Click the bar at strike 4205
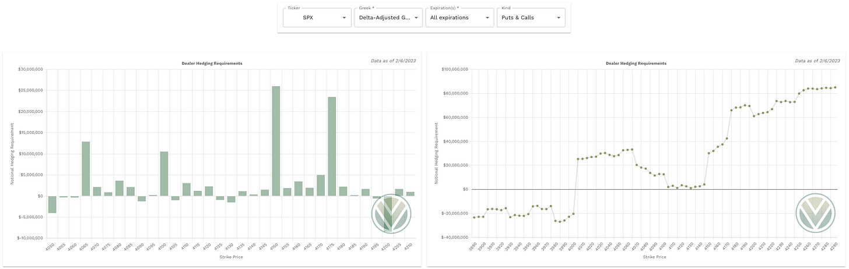This screenshot has width=849, height=269. pyautogui.click(x=399, y=193)
